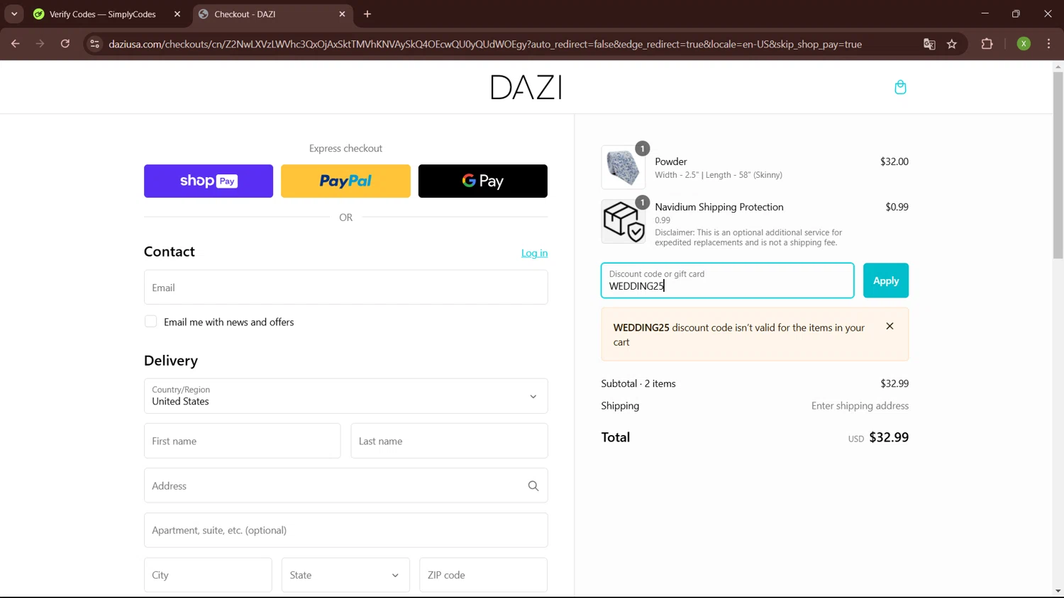Pay with PayPal express button
The height and width of the screenshot is (598, 1064).
pyautogui.click(x=345, y=181)
